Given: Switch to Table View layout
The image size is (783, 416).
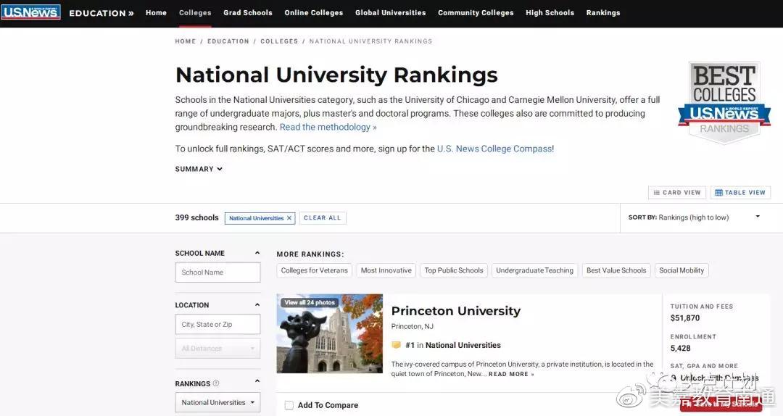Looking at the screenshot, I should point(740,193).
